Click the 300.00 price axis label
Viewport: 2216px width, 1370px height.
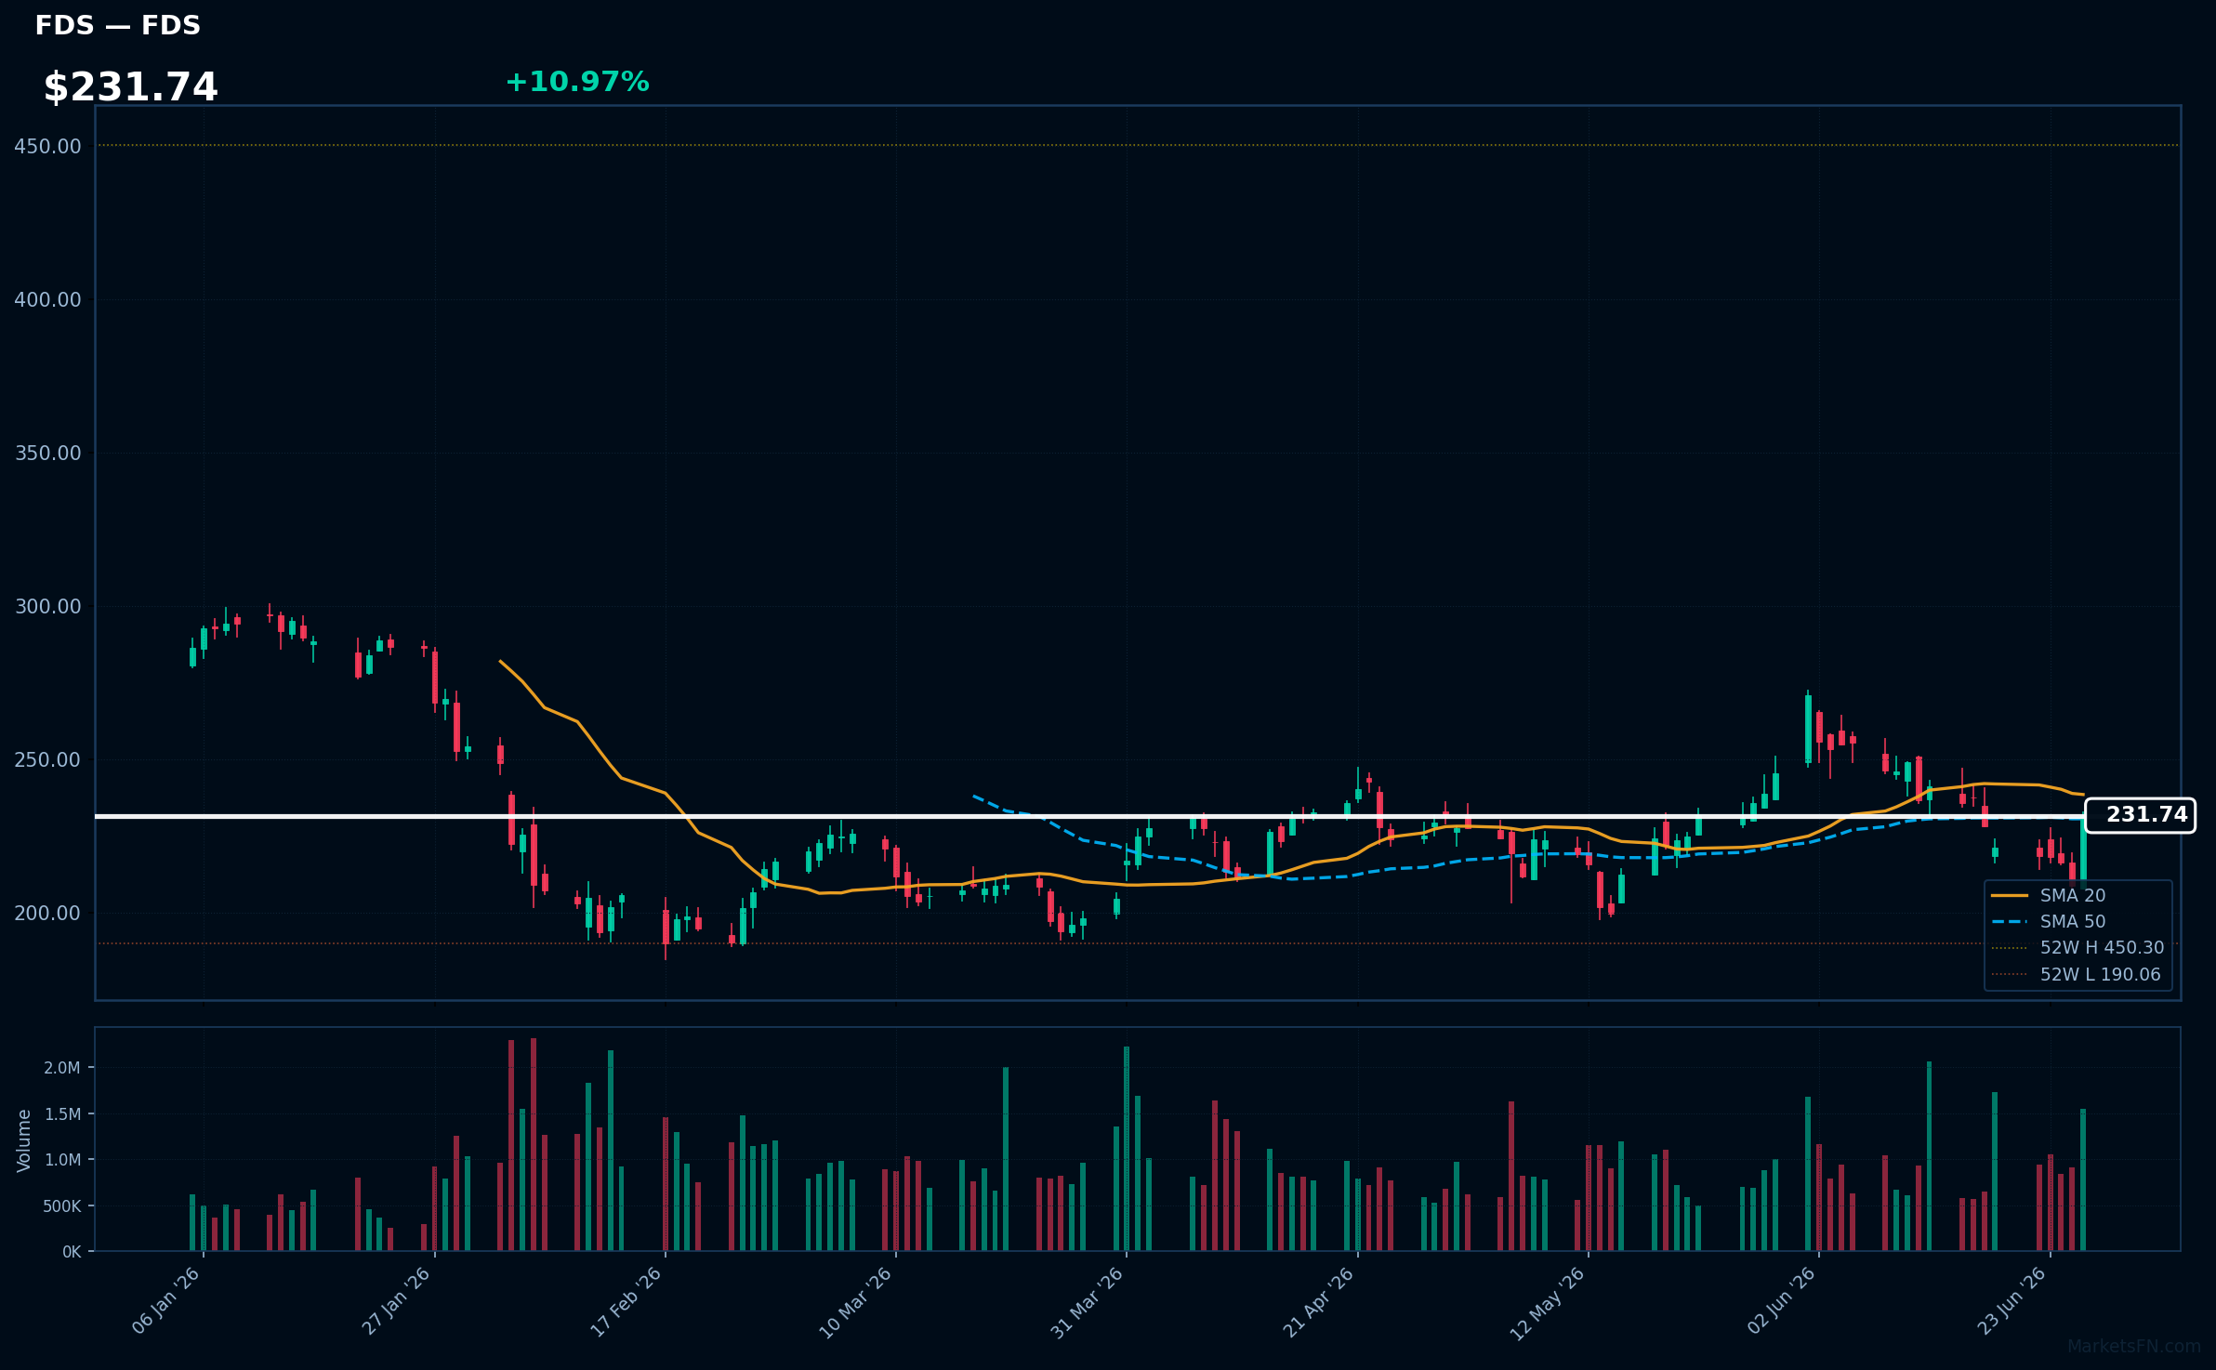pyautogui.click(x=47, y=606)
